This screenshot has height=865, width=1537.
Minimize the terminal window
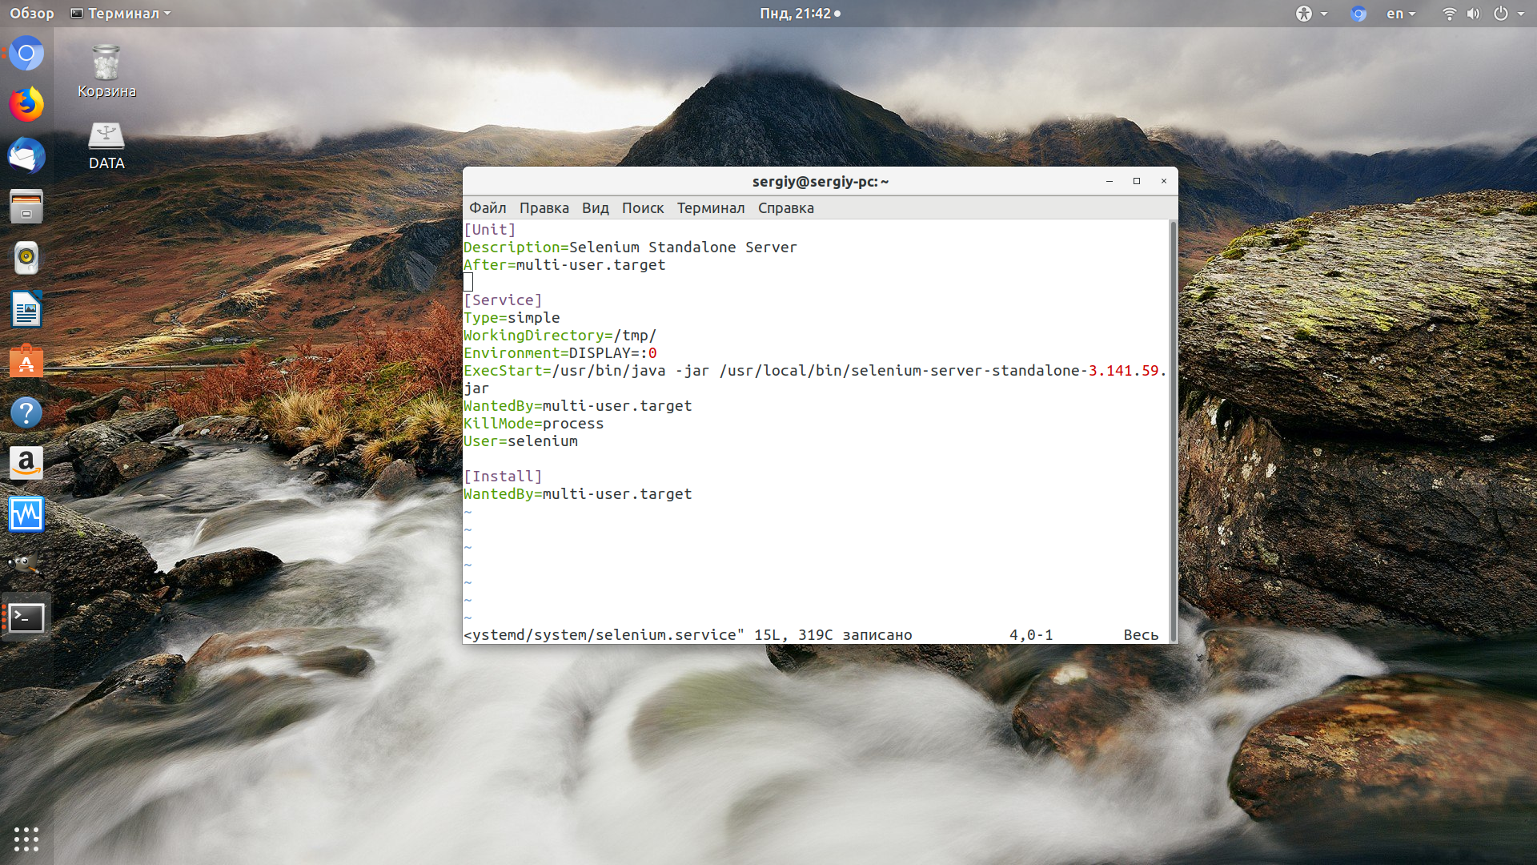click(1110, 181)
